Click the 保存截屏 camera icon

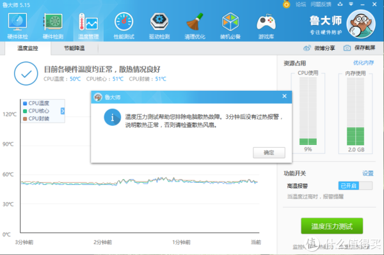pos(347,48)
